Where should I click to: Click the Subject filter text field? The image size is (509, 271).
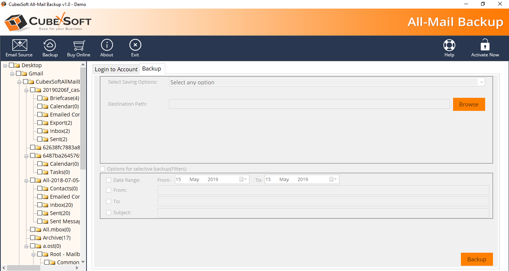(x=323, y=213)
